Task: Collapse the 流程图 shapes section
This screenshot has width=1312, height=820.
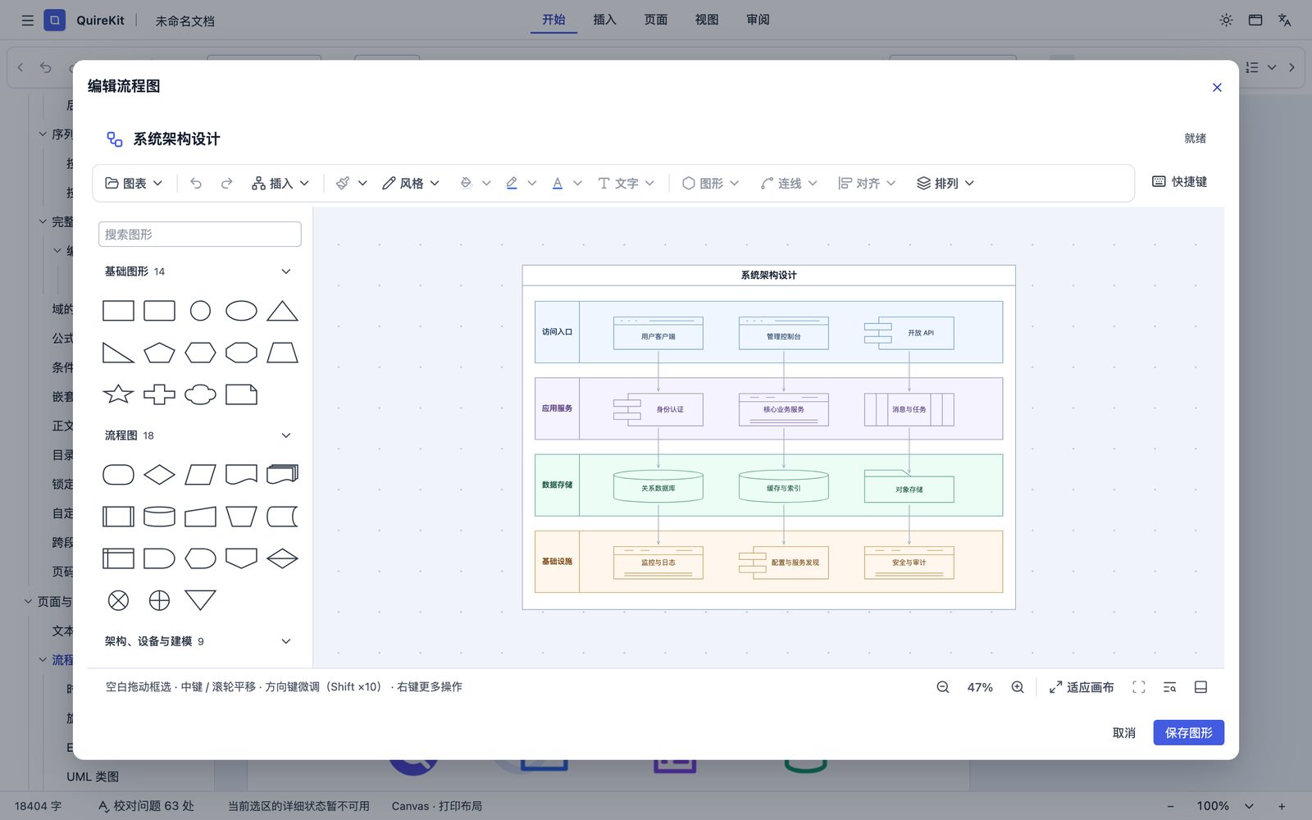Action: pos(285,435)
